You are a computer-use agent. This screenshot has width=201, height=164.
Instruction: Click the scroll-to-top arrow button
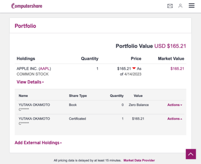point(191,154)
